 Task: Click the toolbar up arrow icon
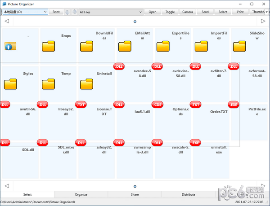(75, 12)
